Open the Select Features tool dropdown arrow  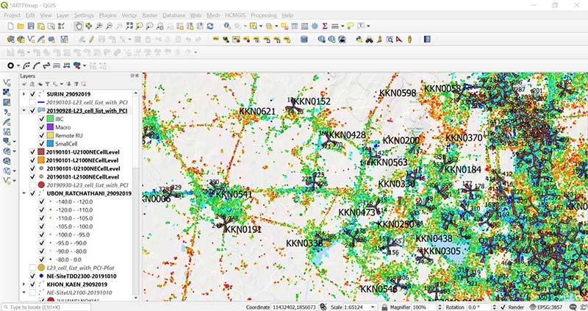[x=261, y=26]
